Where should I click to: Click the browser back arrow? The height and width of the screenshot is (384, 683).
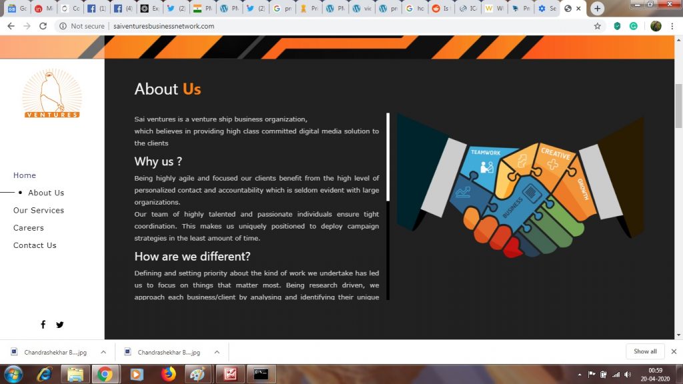click(11, 26)
